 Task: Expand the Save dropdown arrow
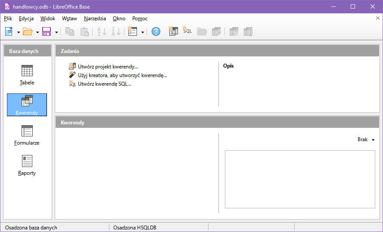[x=56, y=32]
